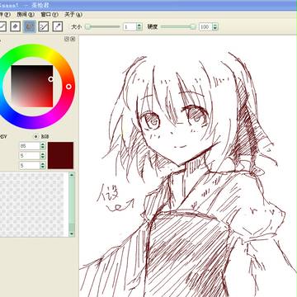Select the Line drawing tool

click(x=44, y=26)
